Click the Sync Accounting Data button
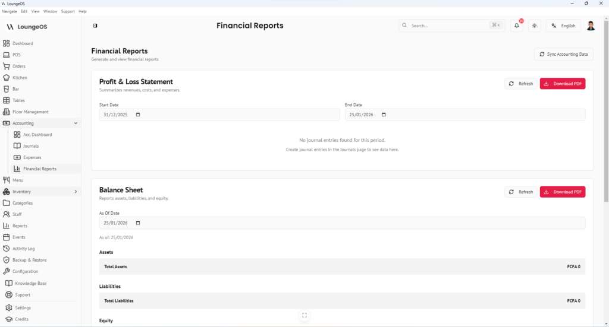The image size is (609, 327). tap(563, 54)
